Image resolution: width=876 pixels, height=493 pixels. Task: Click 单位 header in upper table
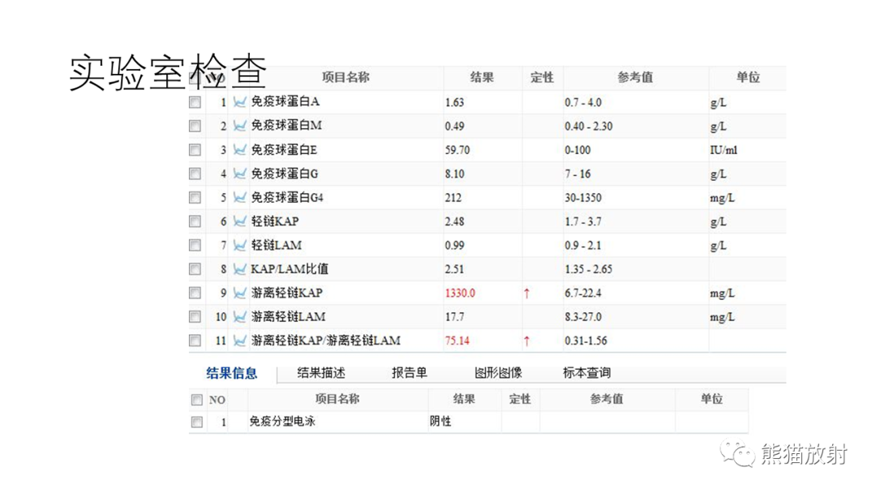coord(748,77)
